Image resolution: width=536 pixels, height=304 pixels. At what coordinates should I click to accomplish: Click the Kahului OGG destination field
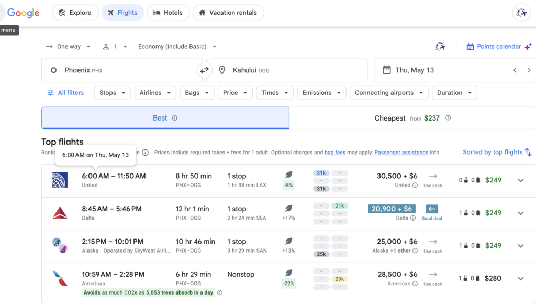click(287, 70)
